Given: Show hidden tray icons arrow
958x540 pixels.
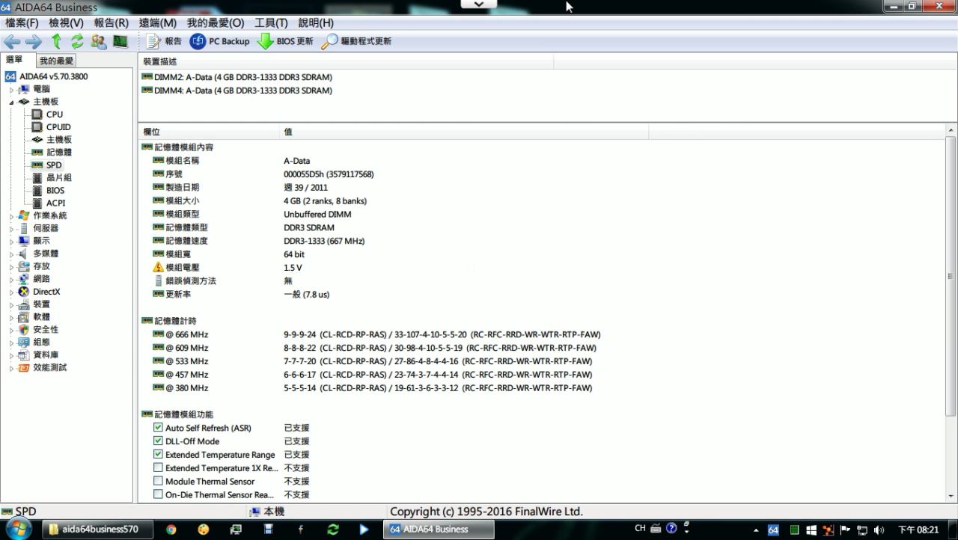Looking at the screenshot, I should point(756,530).
